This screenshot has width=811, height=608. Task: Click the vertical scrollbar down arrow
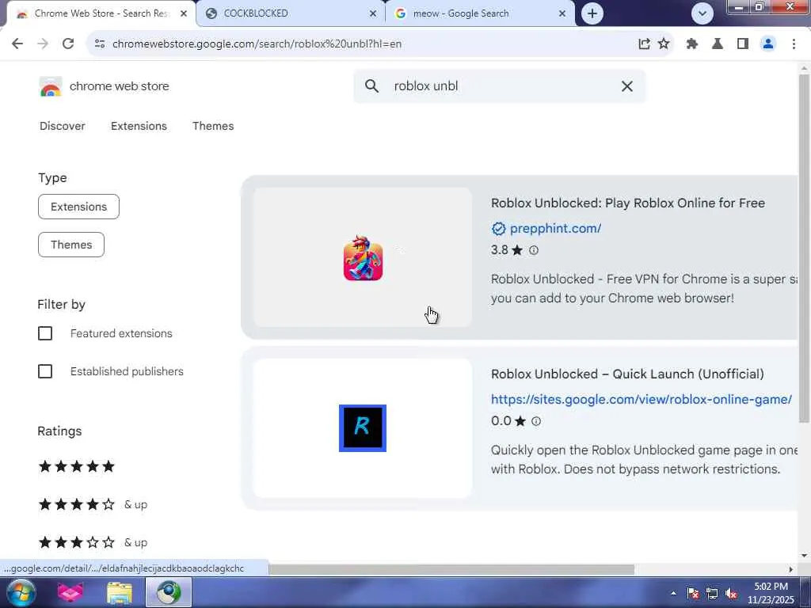pos(804,556)
